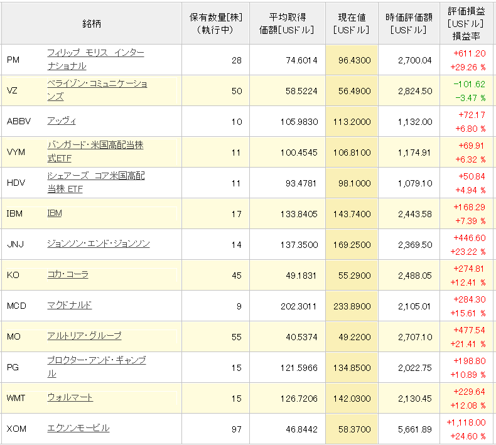Click share quantity 28 in PM row
This screenshot has width=496, height=445.
pos(237,60)
